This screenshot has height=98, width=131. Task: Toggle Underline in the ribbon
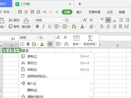point(50,26)
